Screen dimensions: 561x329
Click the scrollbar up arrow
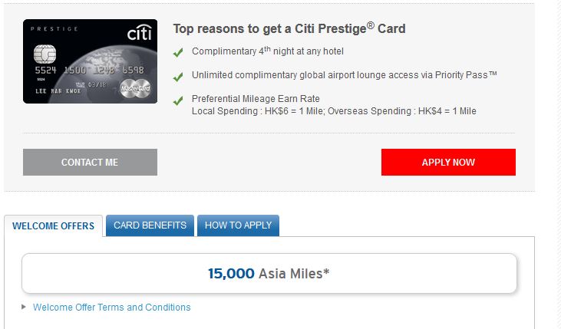(x=555, y=5)
